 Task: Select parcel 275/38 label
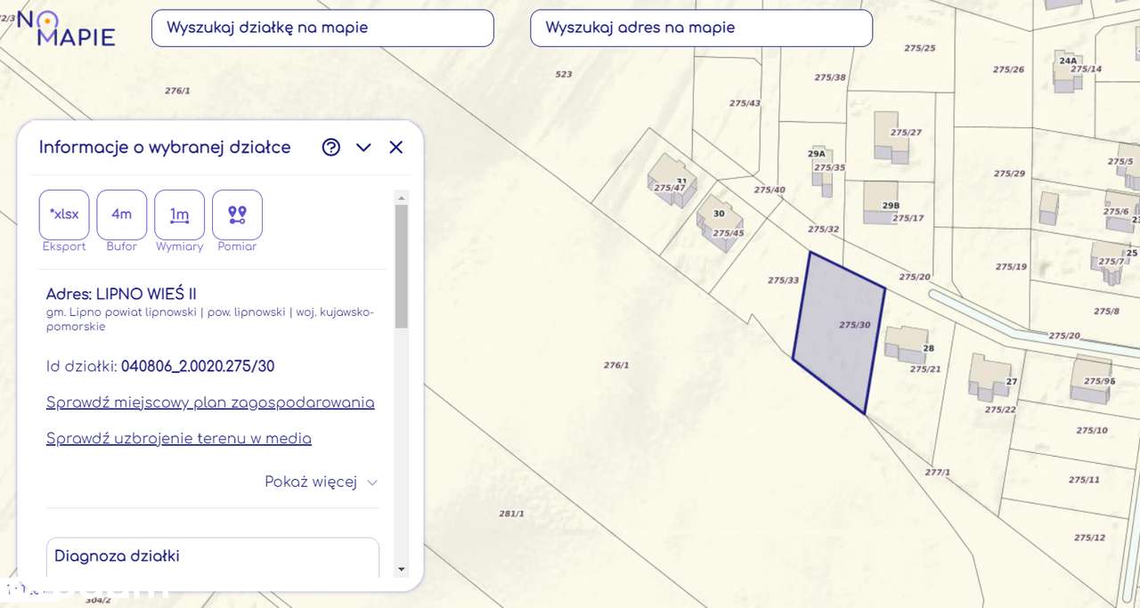(x=830, y=77)
